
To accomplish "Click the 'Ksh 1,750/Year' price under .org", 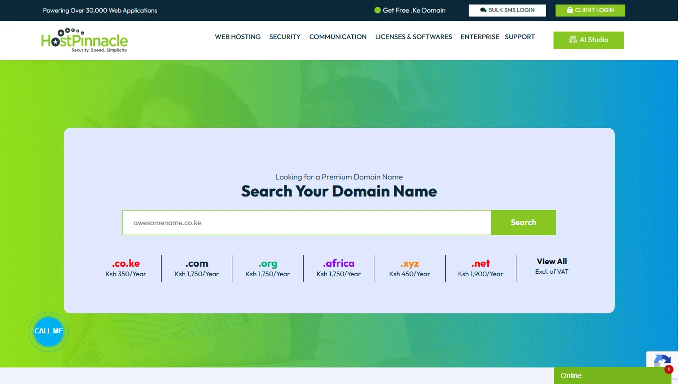I will 267,274.
